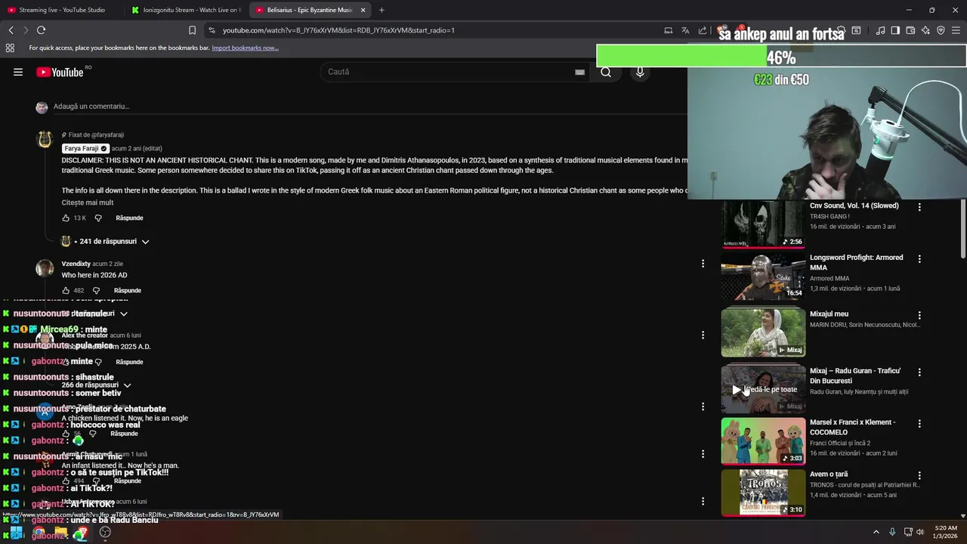Toggle the browser sidebar panel icon
967x544 pixels.
(x=895, y=30)
